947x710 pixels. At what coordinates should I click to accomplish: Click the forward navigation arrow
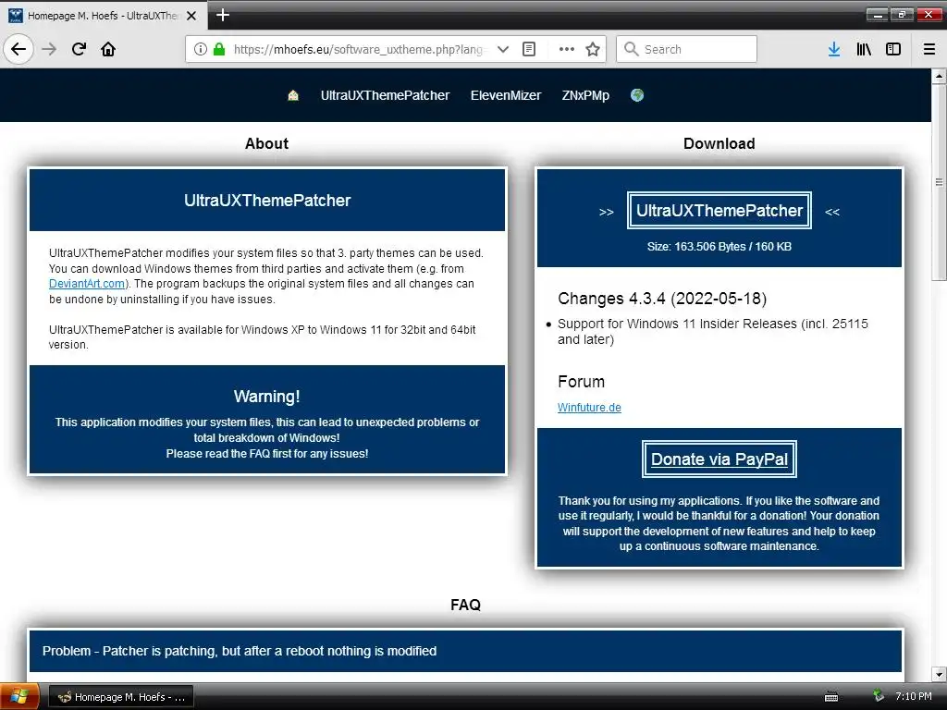[50, 49]
